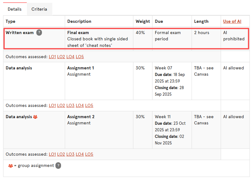Viewport: 252px width, 181px height.
Task: Open LO2 in the Final exam outcomes row
Action: click(61, 57)
